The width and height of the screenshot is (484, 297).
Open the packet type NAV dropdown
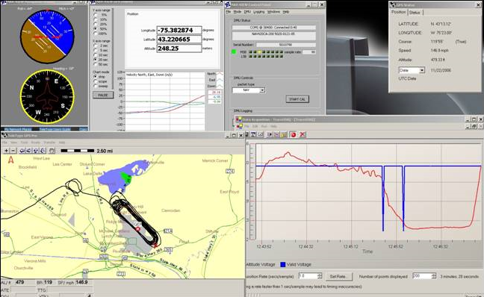point(262,90)
